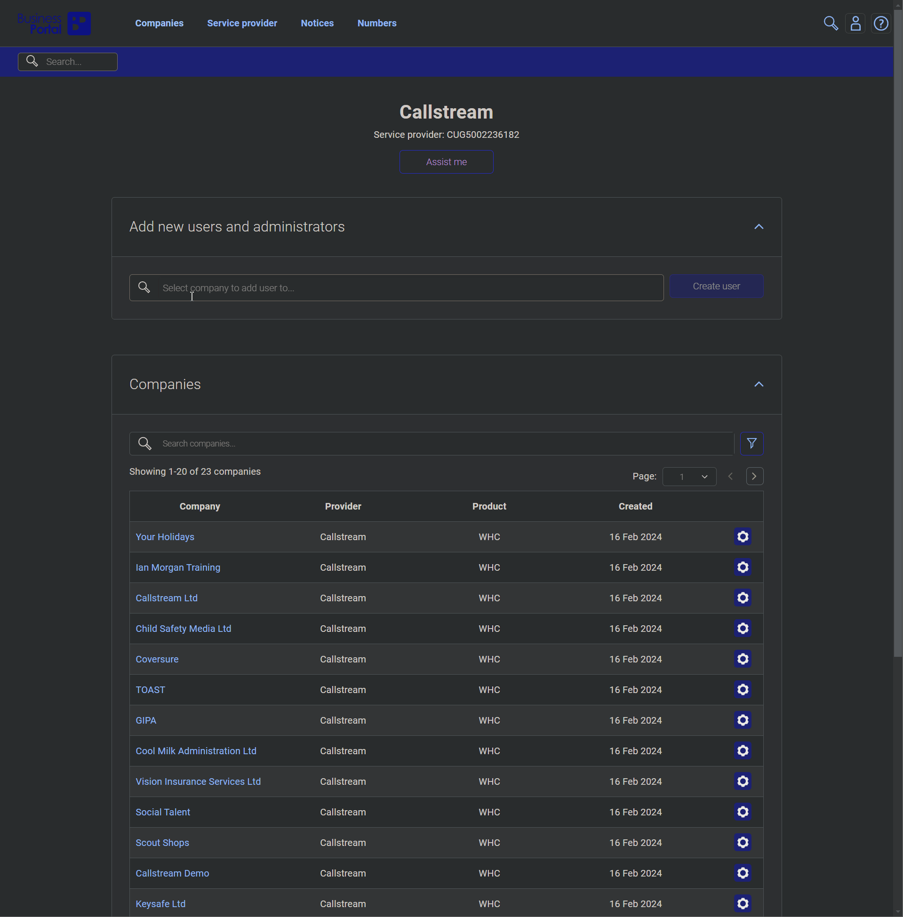Screen dimensions: 903x917
Task: Open settings gear for Callstream Demo
Action: coord(743,873)
